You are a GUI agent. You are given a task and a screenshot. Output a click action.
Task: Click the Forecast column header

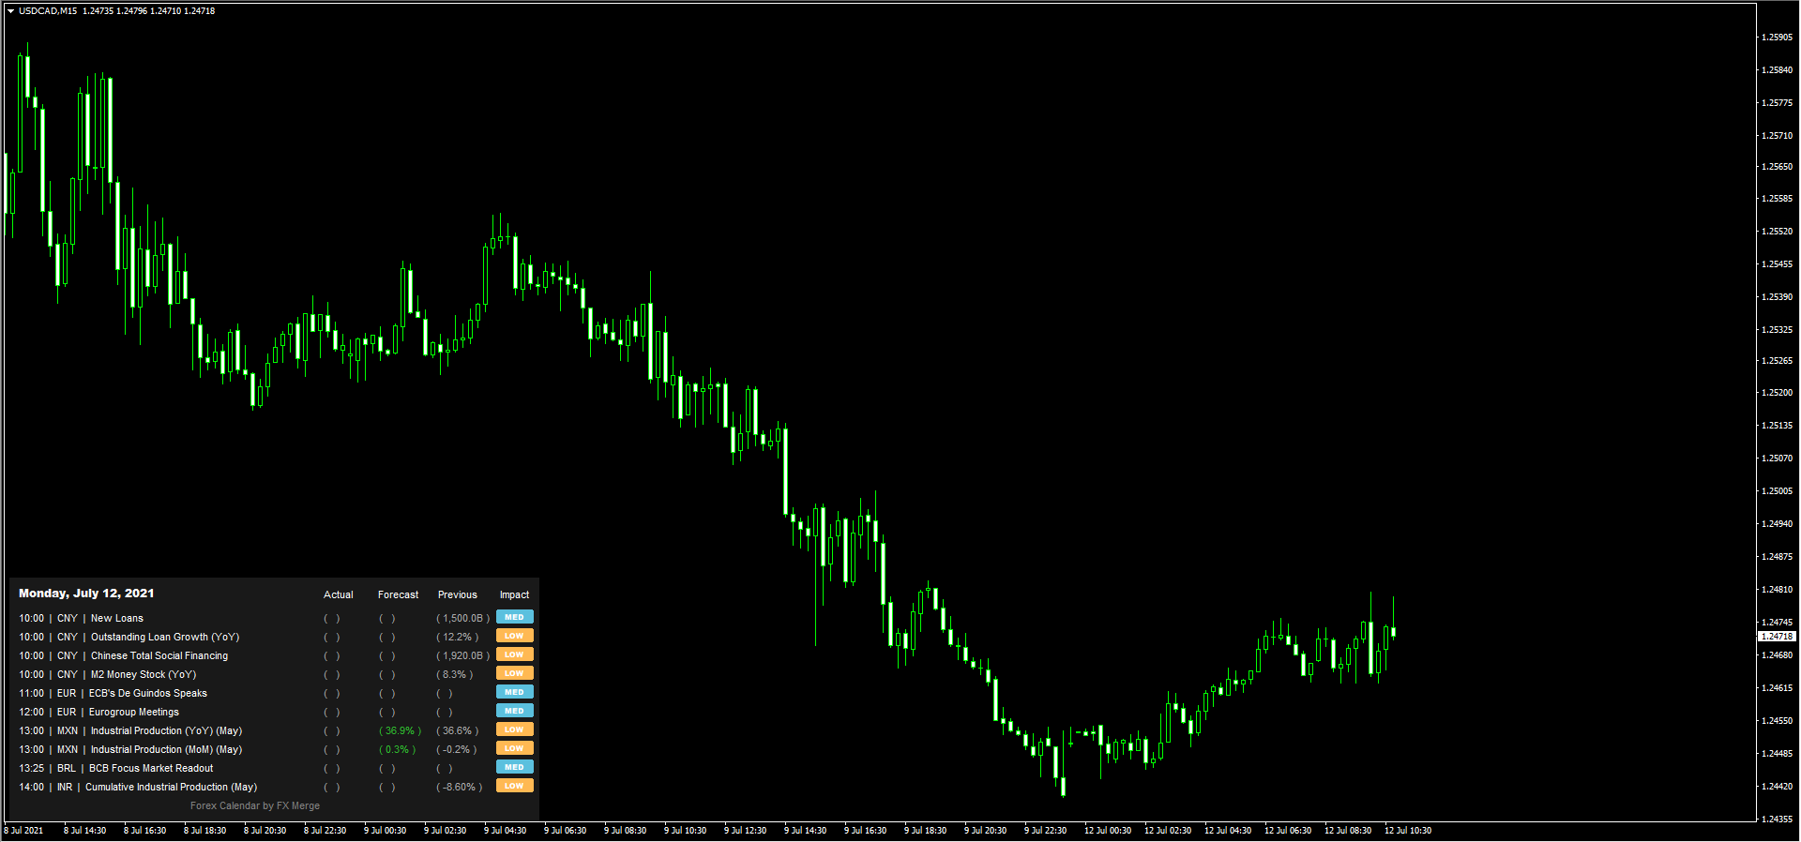(399, 595)
